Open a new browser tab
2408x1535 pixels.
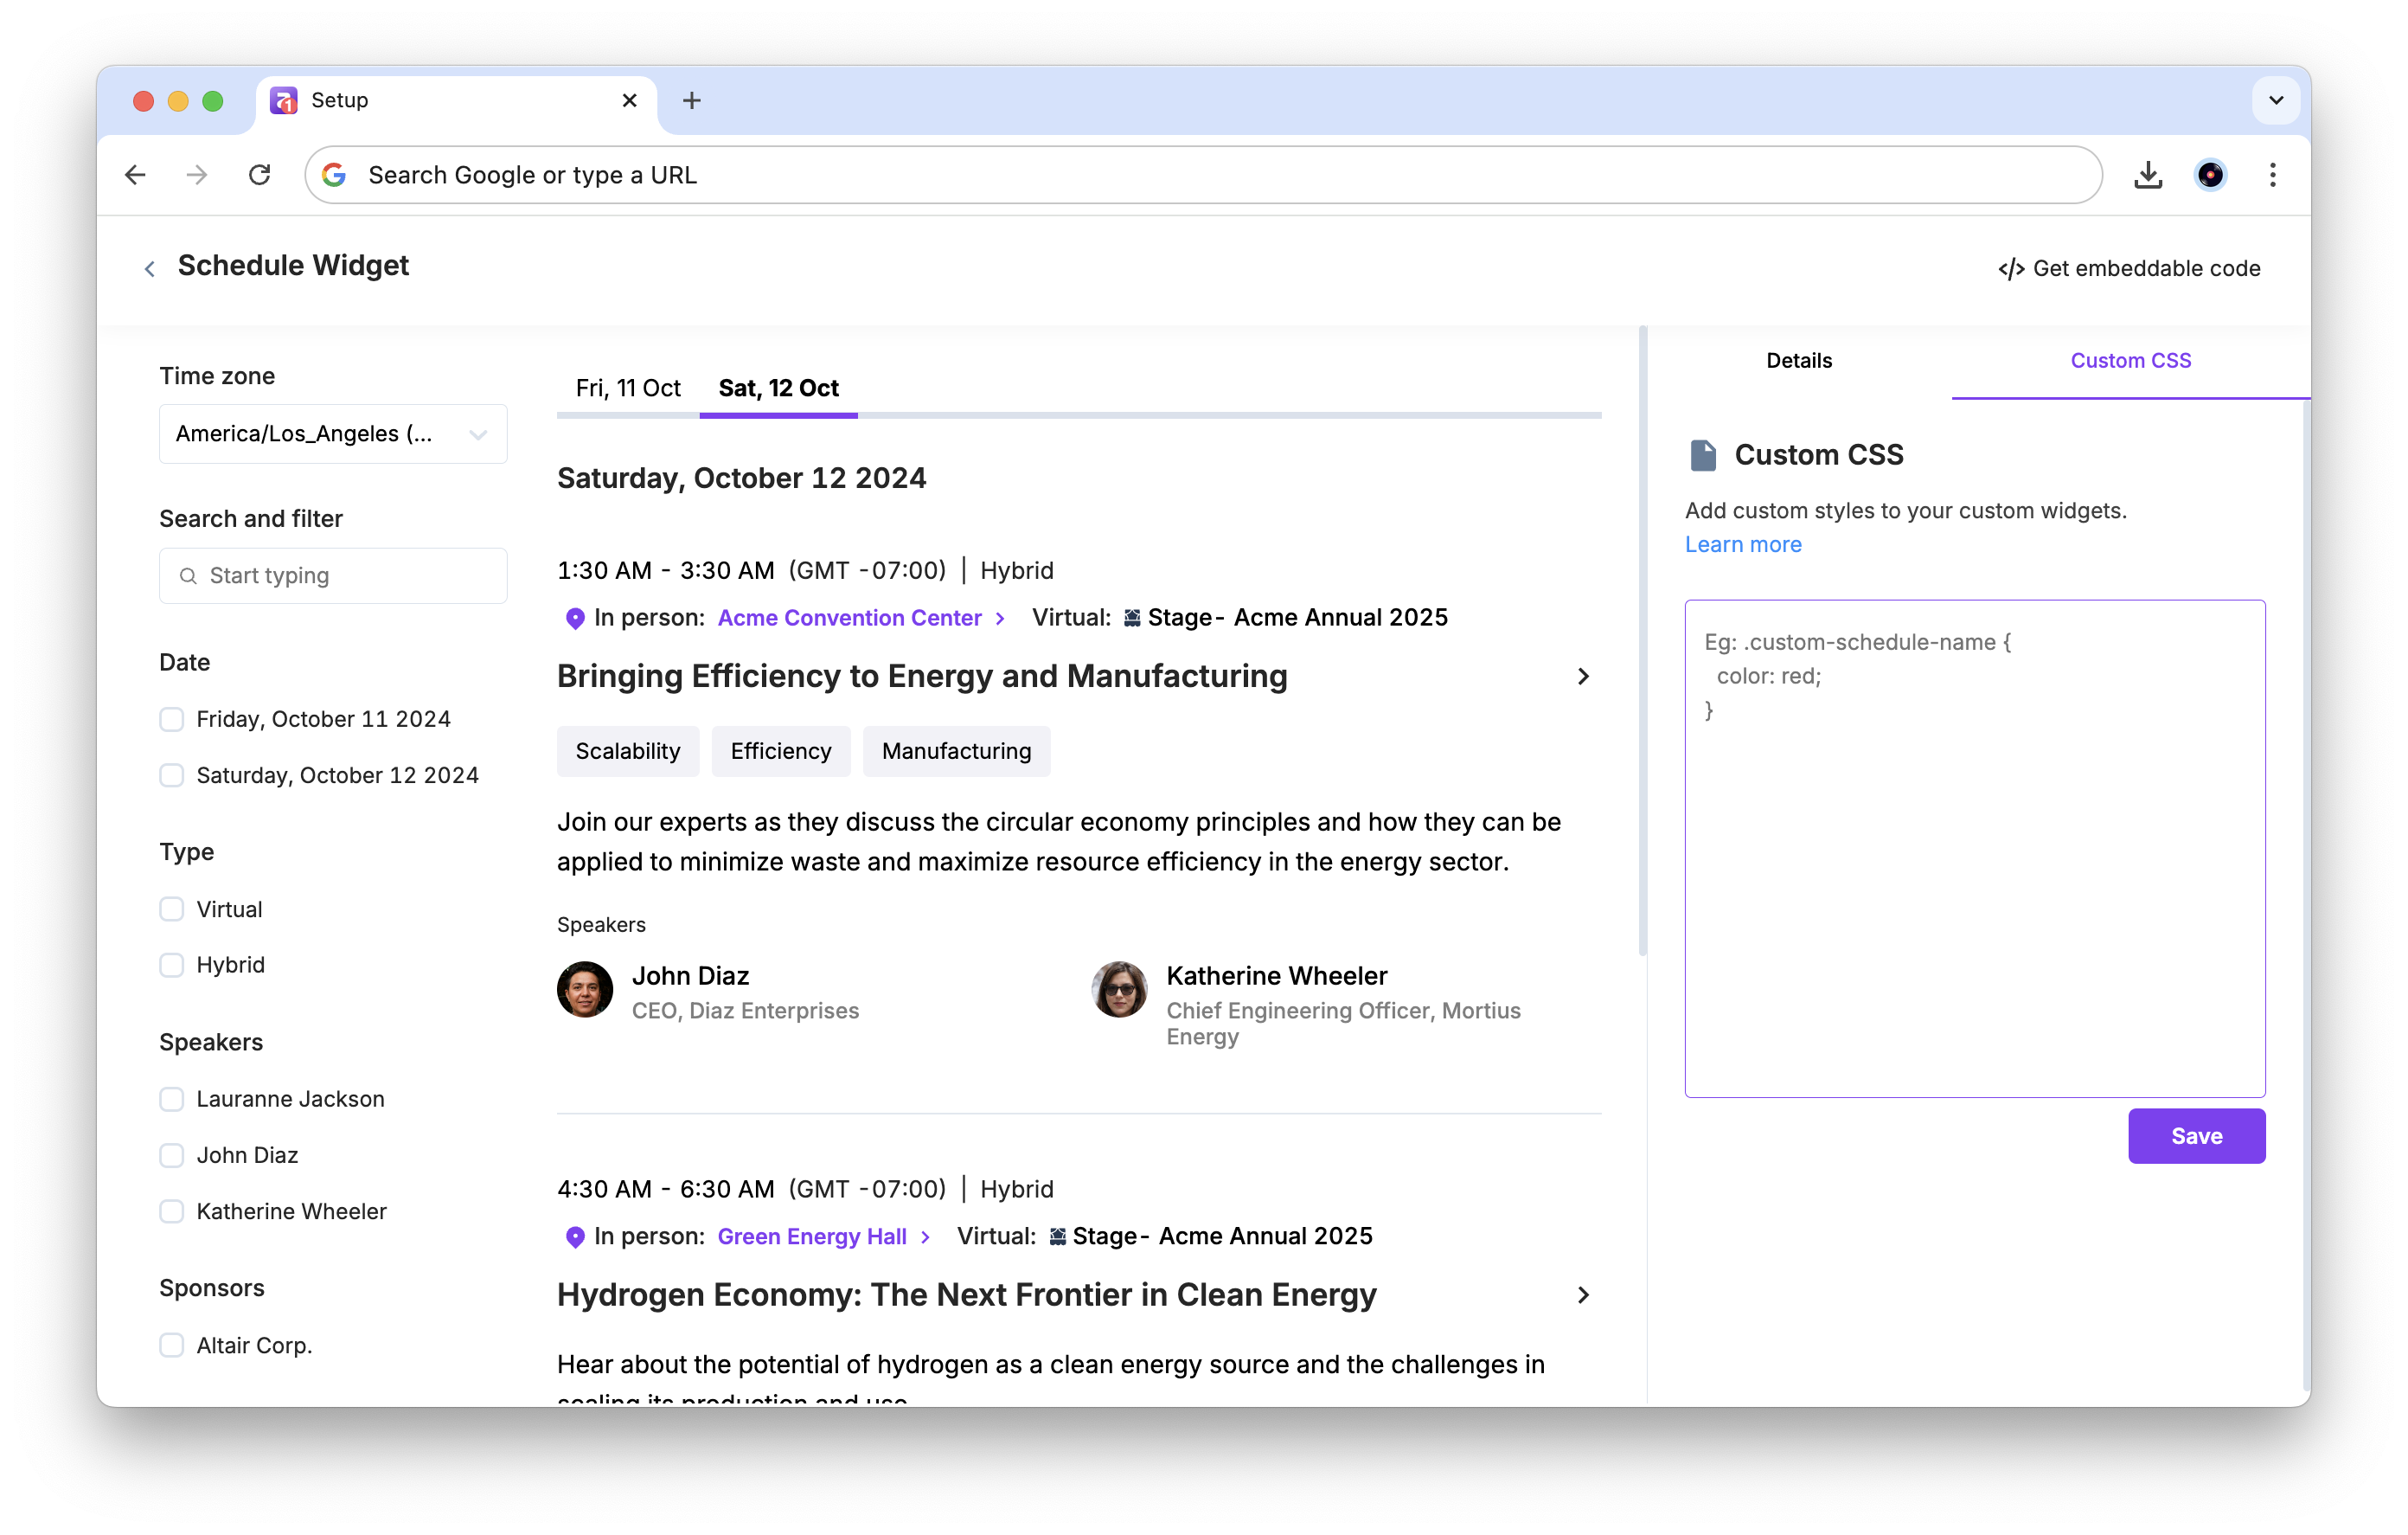pos(691,100)
